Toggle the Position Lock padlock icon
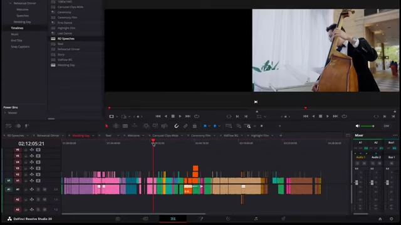This screenshot has height=225, width=401. pos(195,126)
